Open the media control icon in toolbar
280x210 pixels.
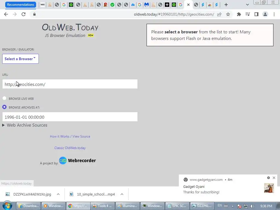click(247, 14)
